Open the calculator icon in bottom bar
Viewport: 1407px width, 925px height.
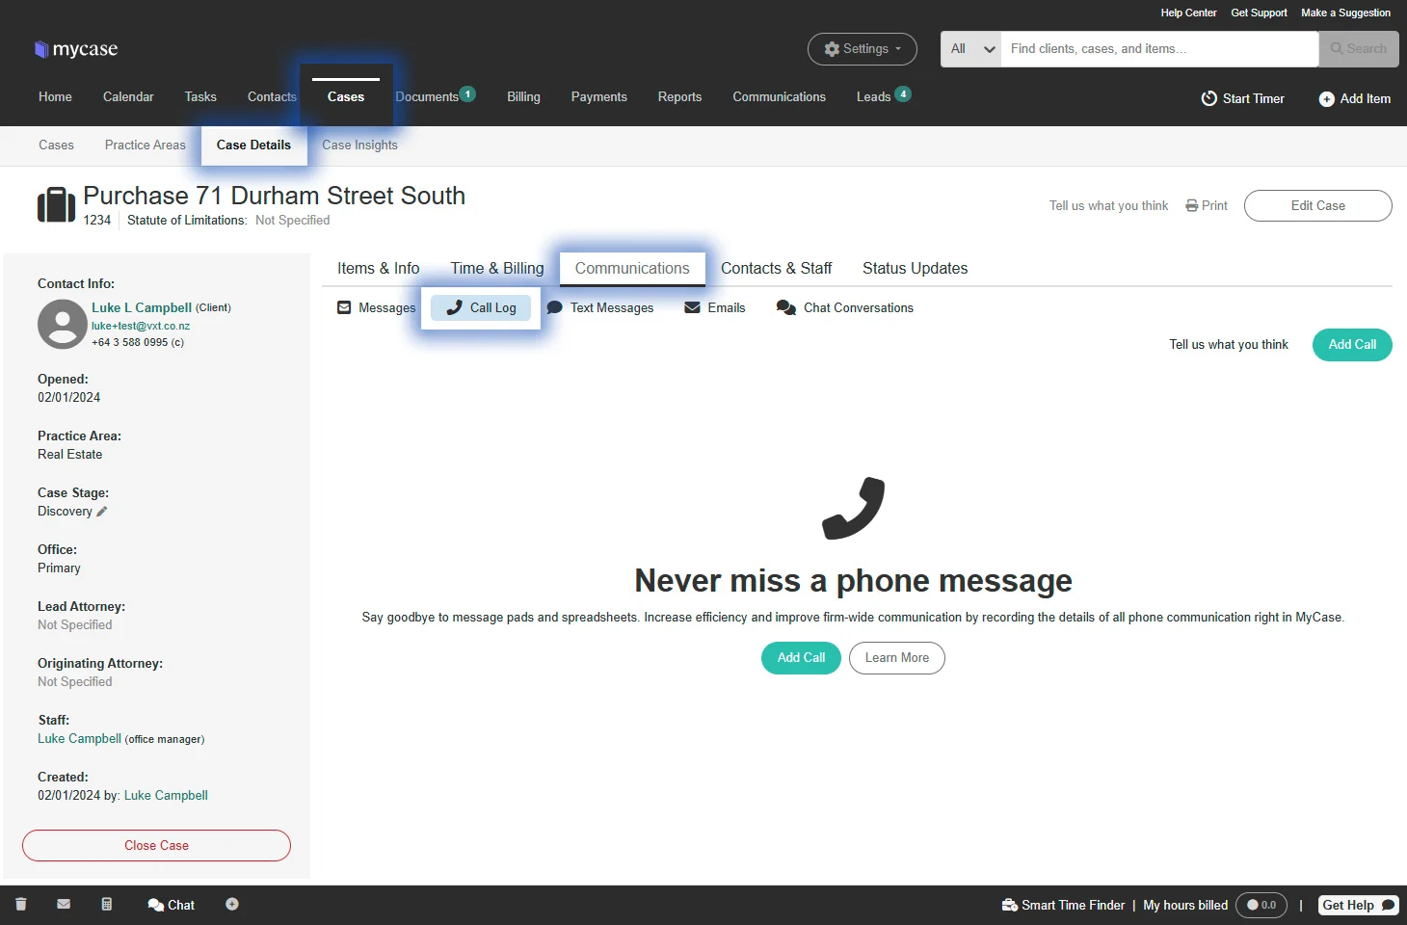point(107,905)
